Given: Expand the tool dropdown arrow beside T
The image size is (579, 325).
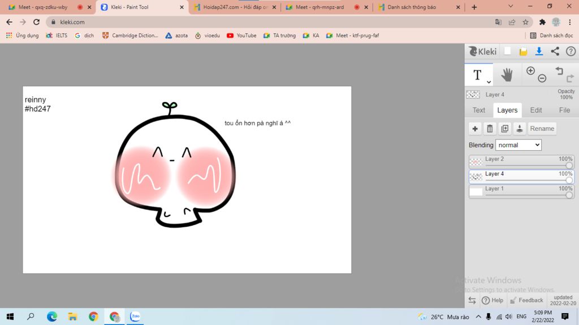Looking at the screenshot, I should [x=489, y=82].
